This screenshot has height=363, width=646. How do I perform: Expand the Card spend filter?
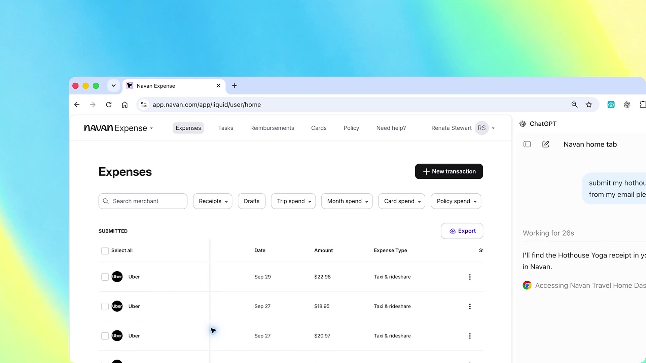[402, 201]
